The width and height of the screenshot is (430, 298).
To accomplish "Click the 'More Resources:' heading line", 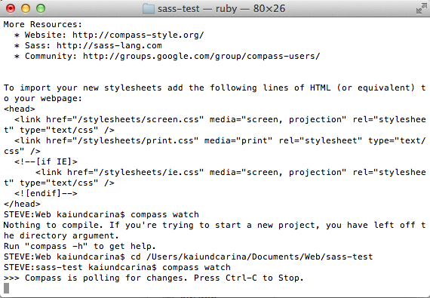I will coord(43,24).
